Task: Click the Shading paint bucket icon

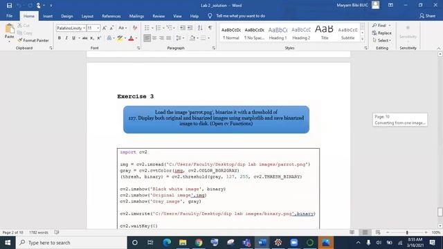Action: (192, 38)
